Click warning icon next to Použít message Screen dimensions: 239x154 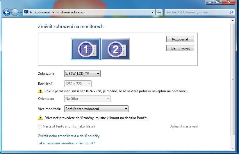click(x=40, y=118)
